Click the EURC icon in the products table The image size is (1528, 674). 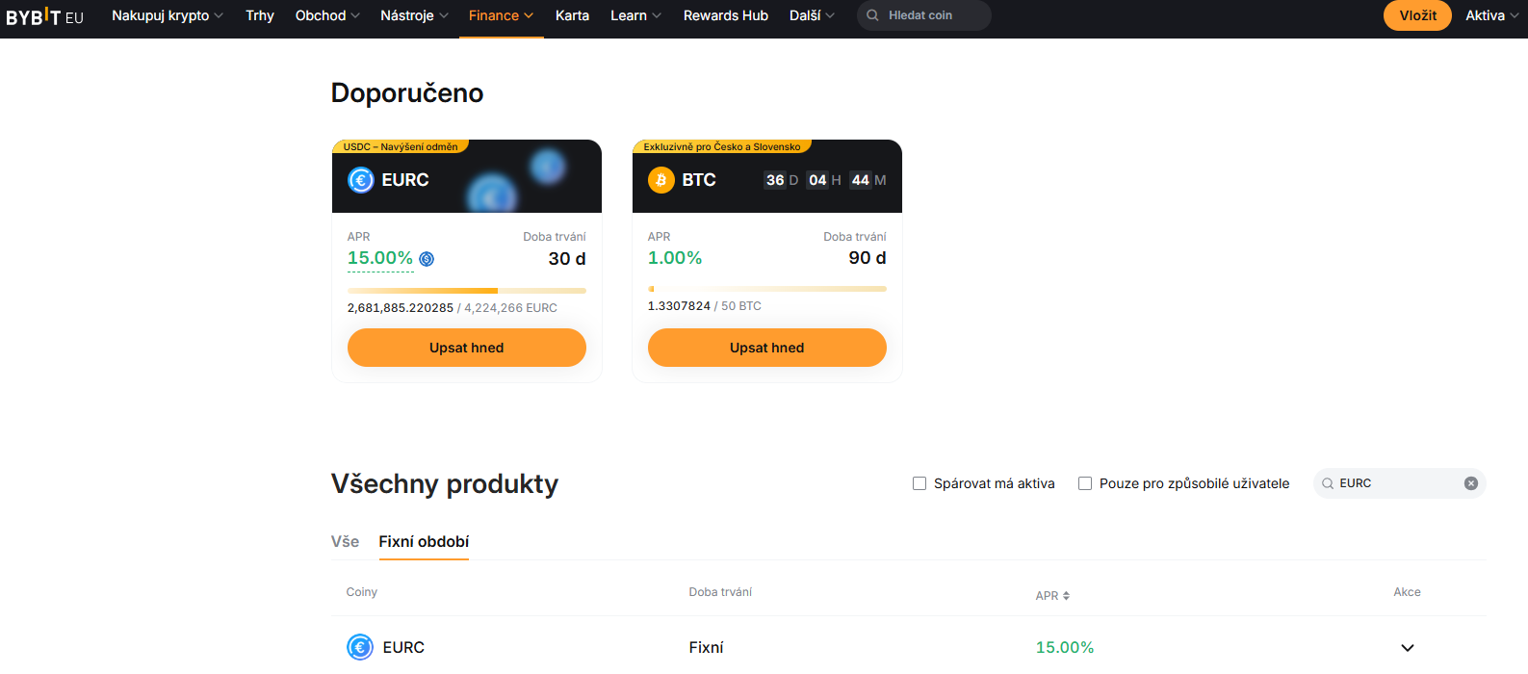pyautogui.click(x=360, y=647)
